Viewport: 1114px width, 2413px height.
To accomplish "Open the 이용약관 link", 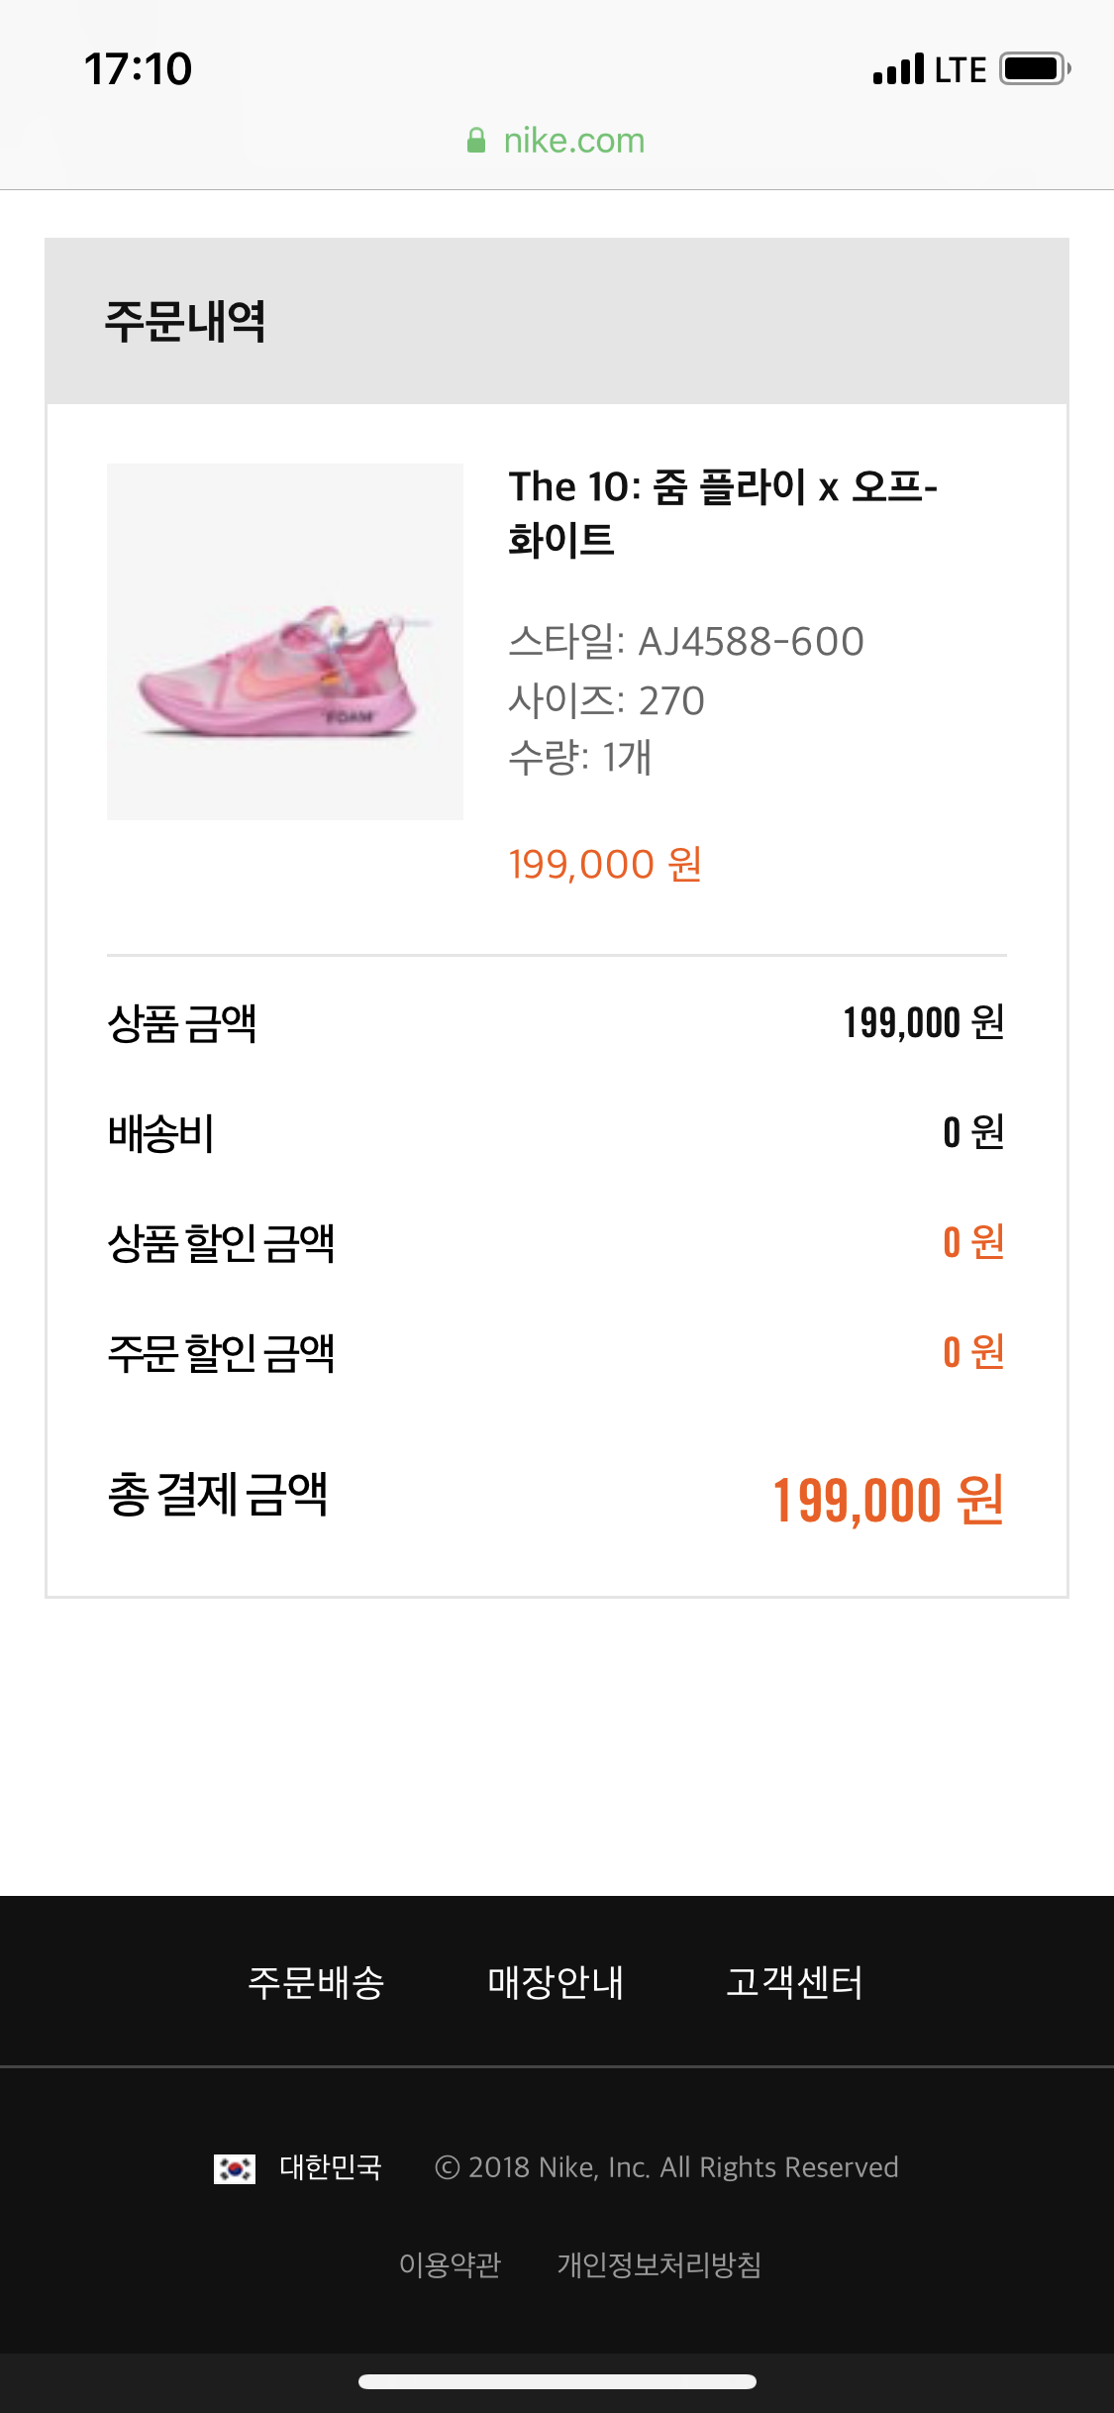I will [x=450, y=2264].
